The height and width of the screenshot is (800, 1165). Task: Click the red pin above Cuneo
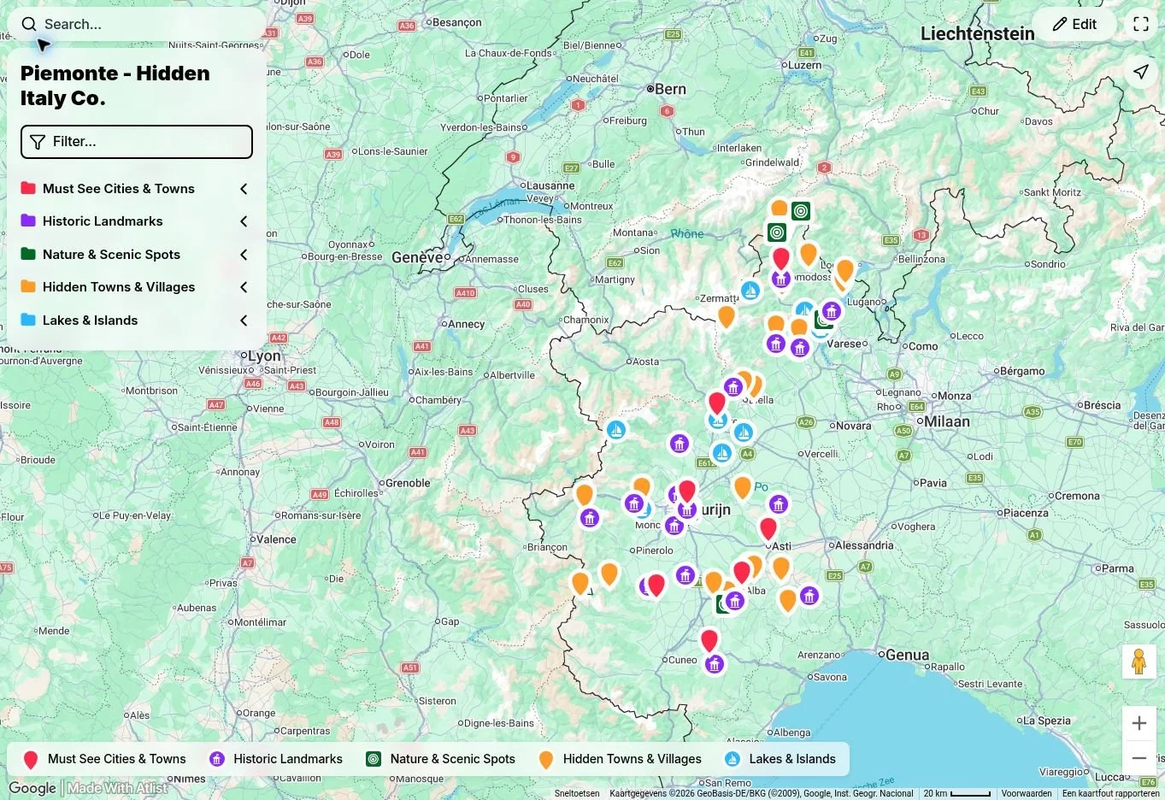pyautogui.click(x=709, y=640)
